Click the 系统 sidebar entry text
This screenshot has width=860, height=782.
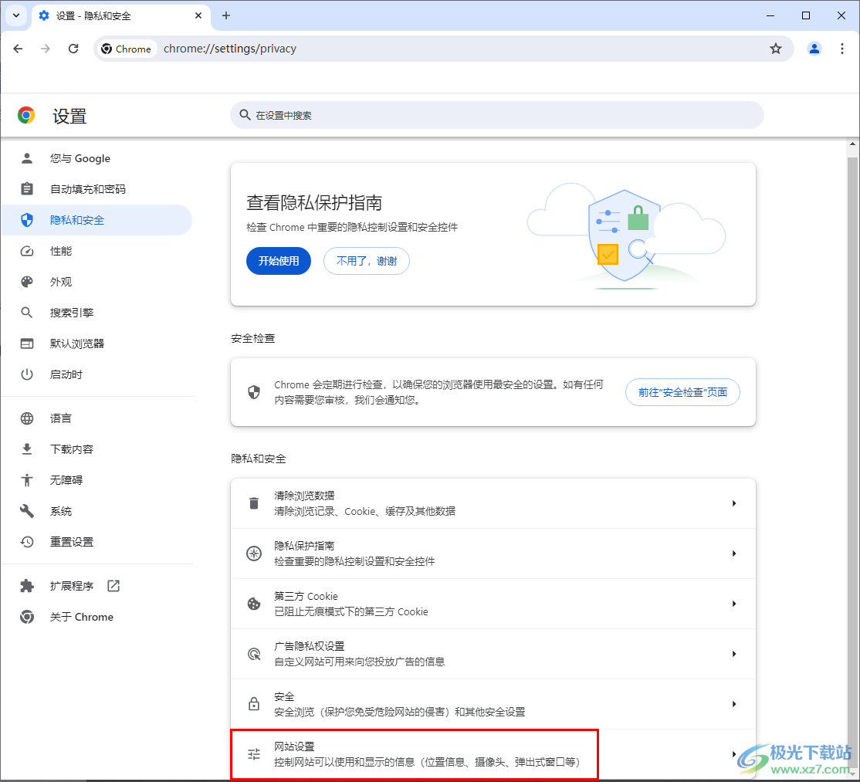point(61,511)
